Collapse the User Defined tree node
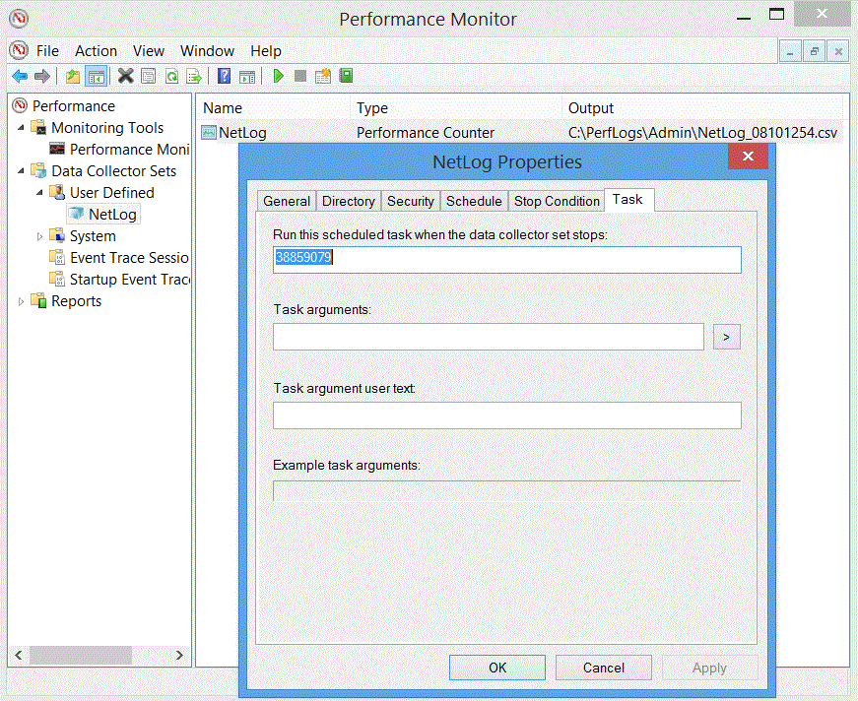The width and height of the screenshot is (858, 701). point(40,193)
